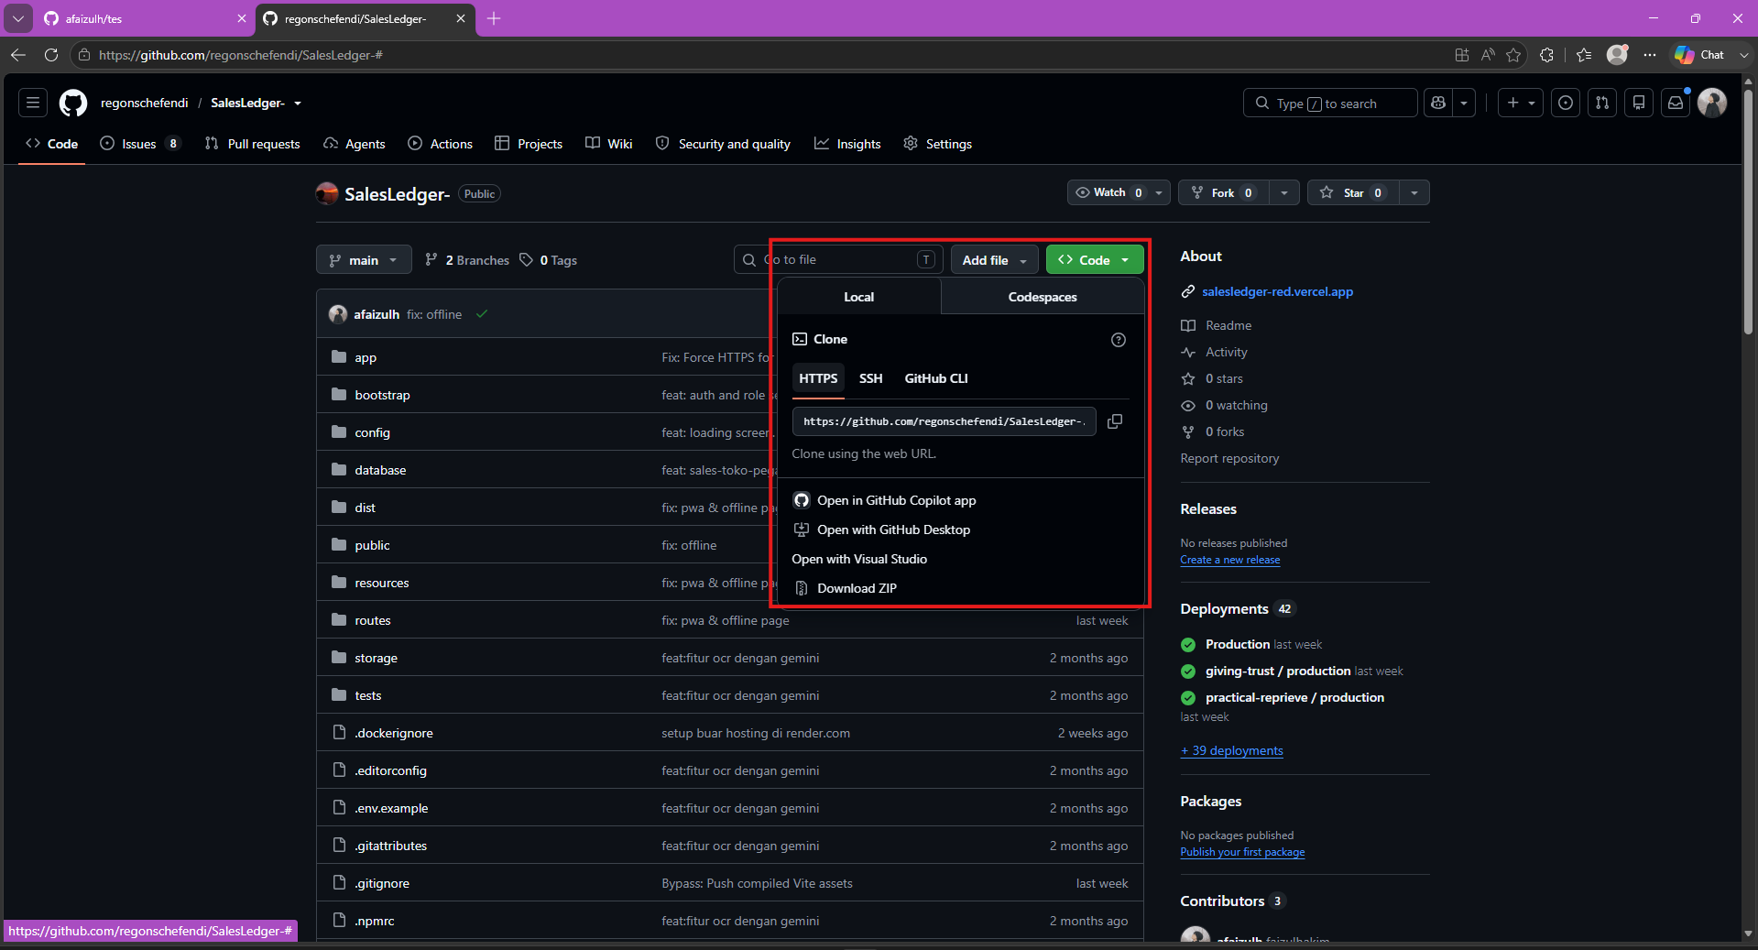The image size is (1758, 950).
Task: Open a new browser tab
Action: 494,18
